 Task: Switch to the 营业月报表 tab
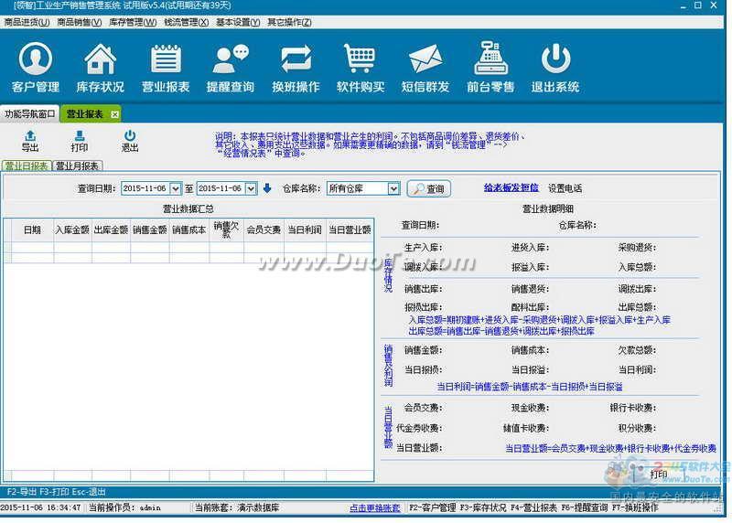click(78, 166)
